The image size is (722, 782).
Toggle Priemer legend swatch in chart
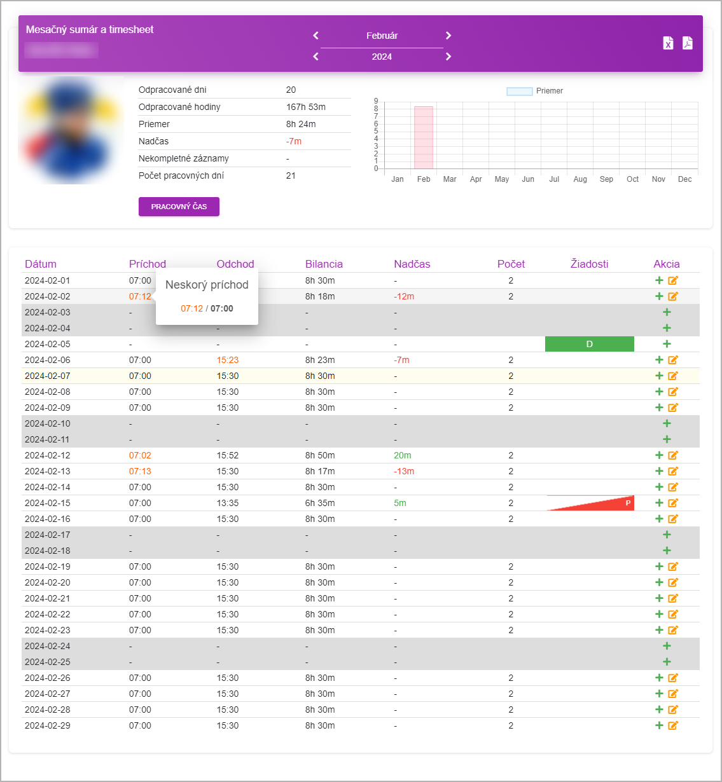tap(519, 91)
